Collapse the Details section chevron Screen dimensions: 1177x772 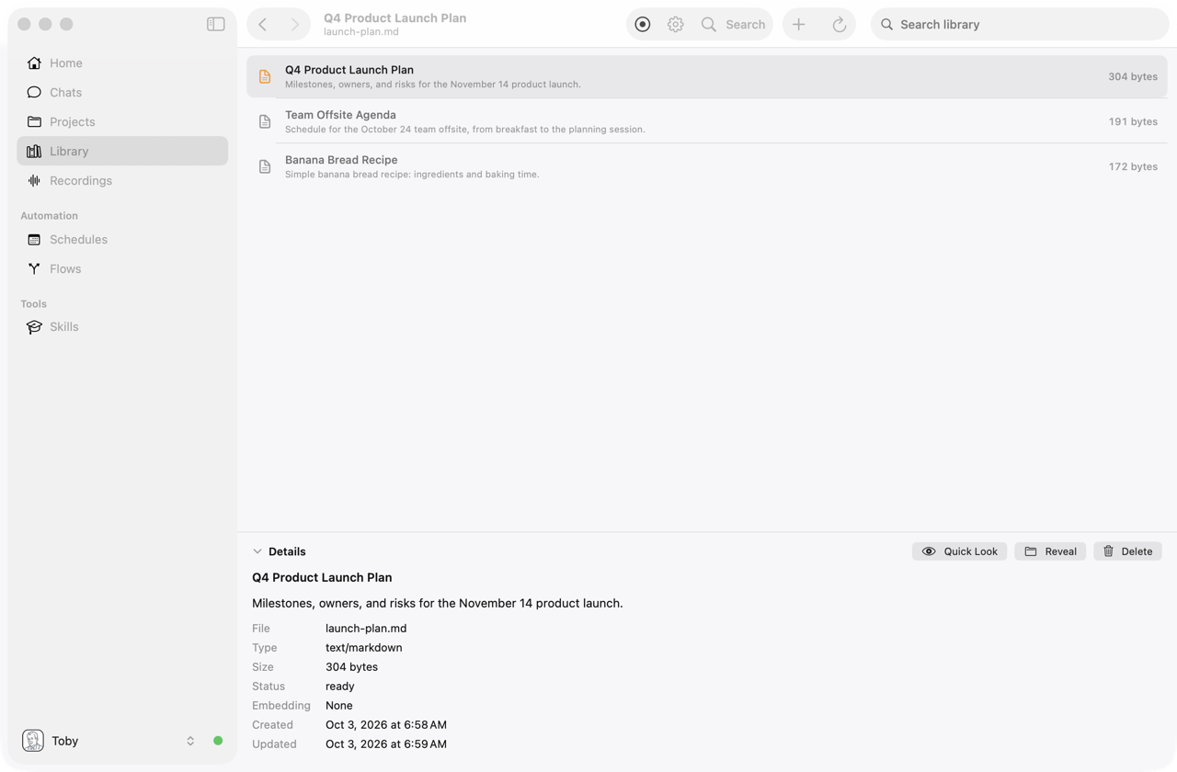coord(257,551)
